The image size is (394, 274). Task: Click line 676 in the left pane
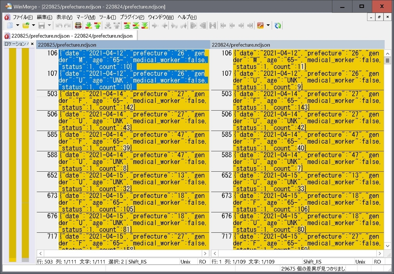click(x=133, y=222)
